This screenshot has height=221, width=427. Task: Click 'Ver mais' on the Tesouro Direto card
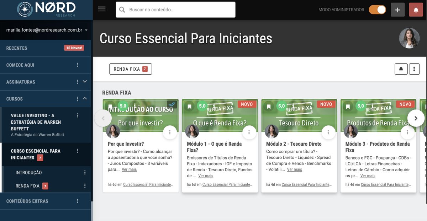[x=294, y=169]
